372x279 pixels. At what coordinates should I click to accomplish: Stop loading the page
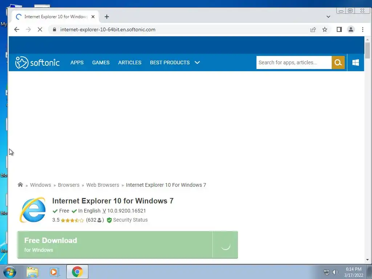(x=40, y=29)
